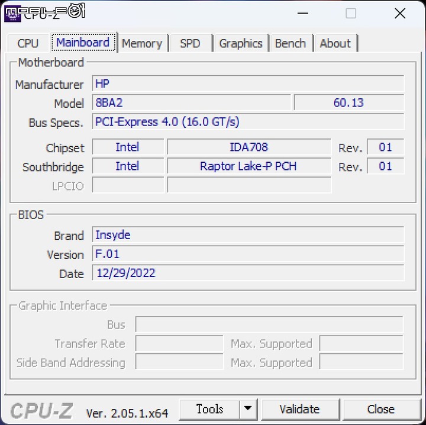Click the Bus Specs. label
426x425 pixels.
(x=56, y=123)
